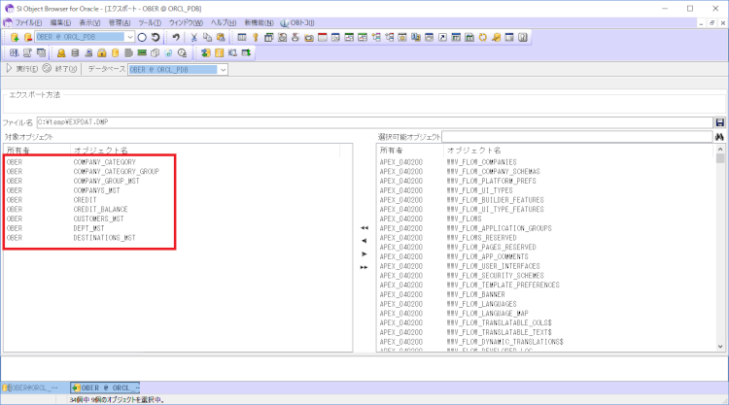Open the ツール(T) menu

[x=150, y=21]
